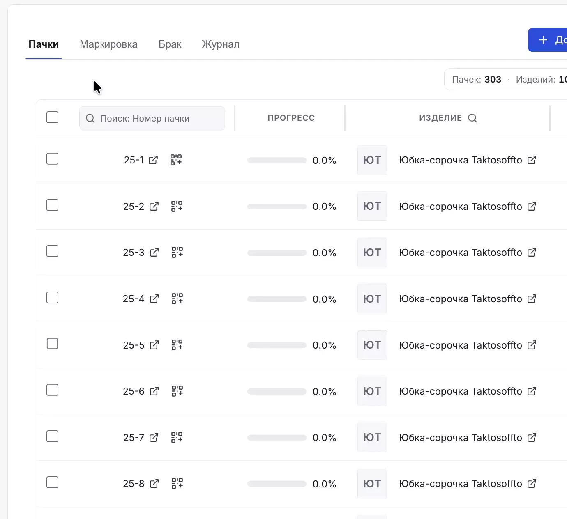
Task: Tick the checkbox for batch 25-5
Action: click(x=52, y=344)
